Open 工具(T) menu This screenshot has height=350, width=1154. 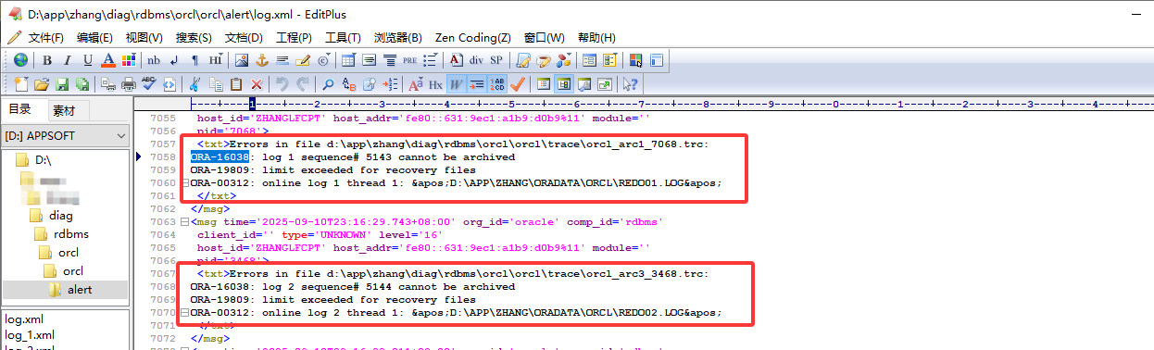coord(343,38)
